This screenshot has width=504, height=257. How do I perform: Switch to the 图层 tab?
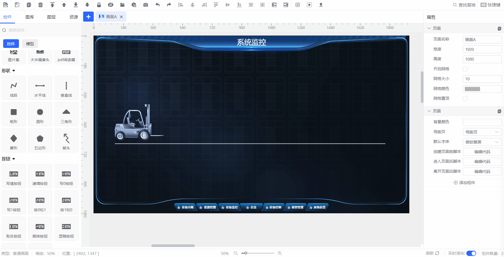pos(51,17)
